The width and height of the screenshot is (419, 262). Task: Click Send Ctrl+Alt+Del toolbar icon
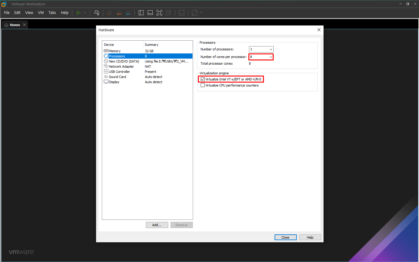click(x=97, y=13)
